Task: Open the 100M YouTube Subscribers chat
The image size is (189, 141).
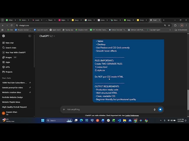Action: point(14,83)
